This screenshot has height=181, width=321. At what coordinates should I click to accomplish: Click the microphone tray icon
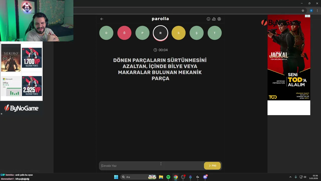coord(296,177)
